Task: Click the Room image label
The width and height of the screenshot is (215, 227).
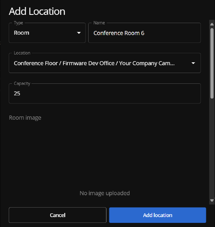Action: pos(25,118)
